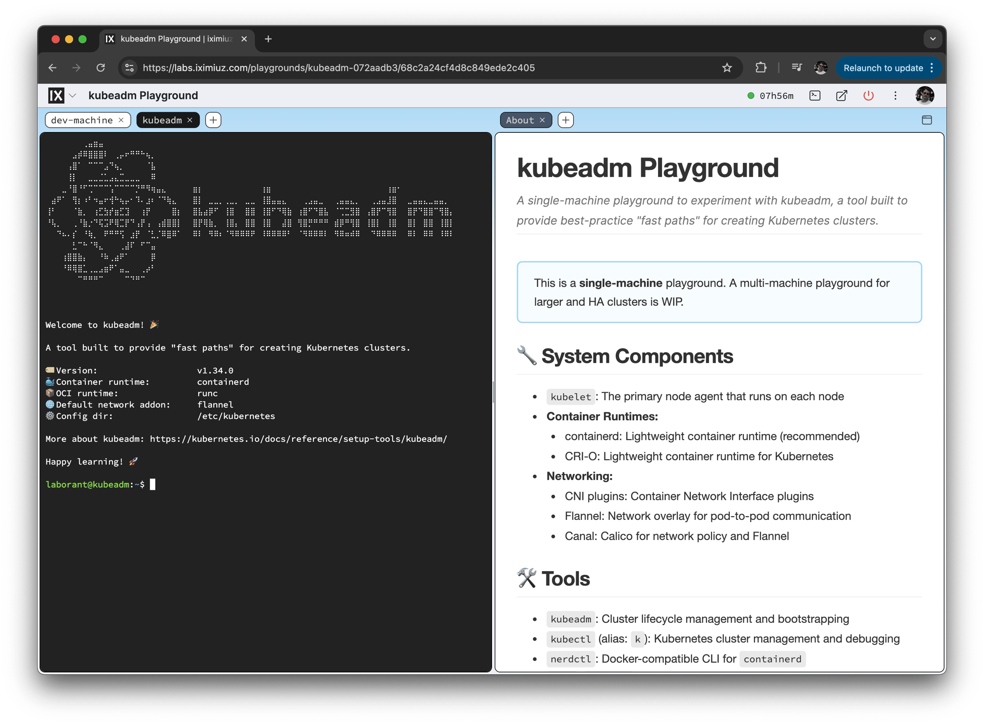This screenshot has width=984, height=724.
Task: Click the green session status indicator
Action: (751, 95)
